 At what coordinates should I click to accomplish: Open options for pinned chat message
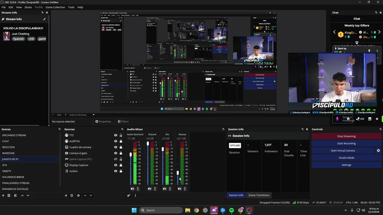point(377,51)
